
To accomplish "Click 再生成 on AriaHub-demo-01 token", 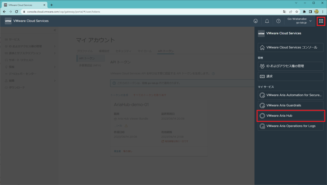I will pos(117,151).
